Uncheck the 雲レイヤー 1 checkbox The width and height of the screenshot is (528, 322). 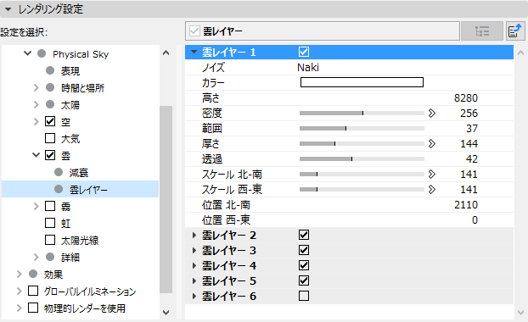304,52
